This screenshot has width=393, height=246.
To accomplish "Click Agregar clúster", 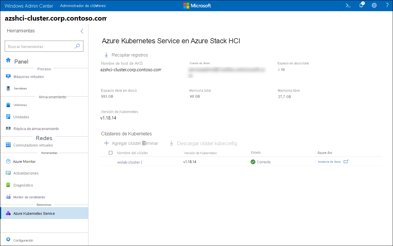I will tap(126, 143).
